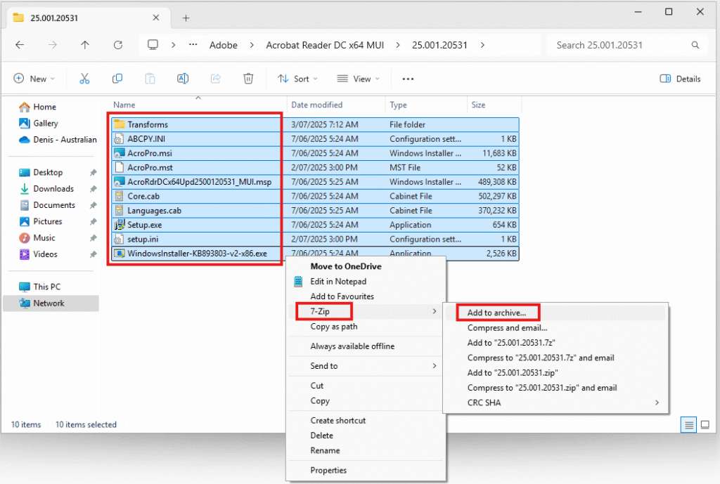The image size is (720, 484).
Task: Click the Copy icon in toolbar
Action: pos(117,79)
